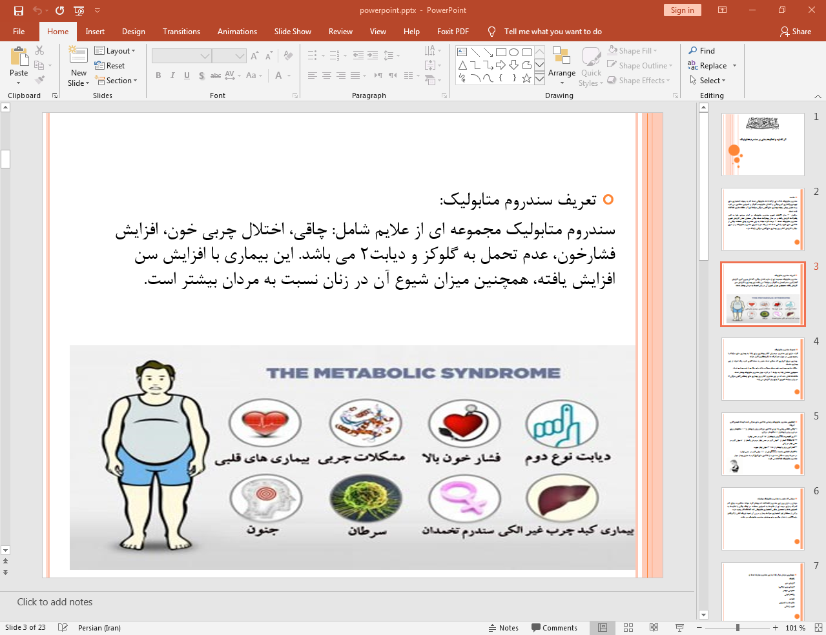Click the Sign in button
The width and height of the screenshot is (826, 635).
pyautogui.click(x=682, y=10)
